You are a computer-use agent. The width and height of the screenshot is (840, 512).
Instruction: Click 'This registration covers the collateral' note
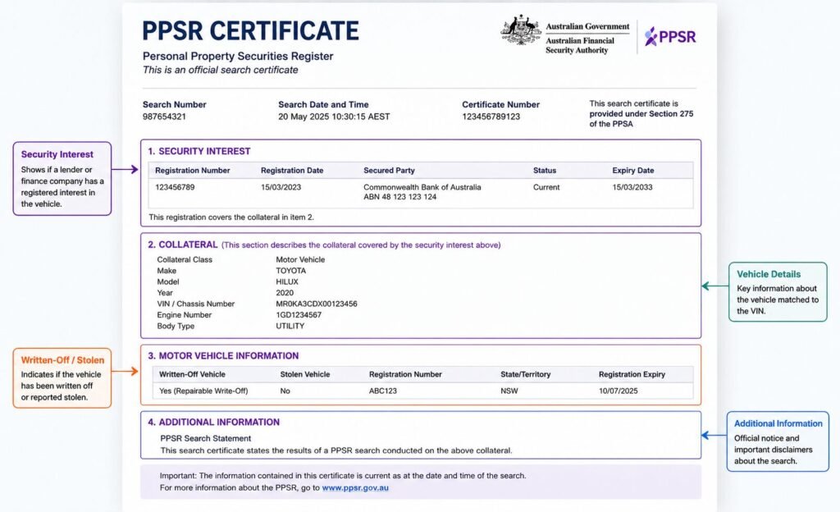click(231, 217)
